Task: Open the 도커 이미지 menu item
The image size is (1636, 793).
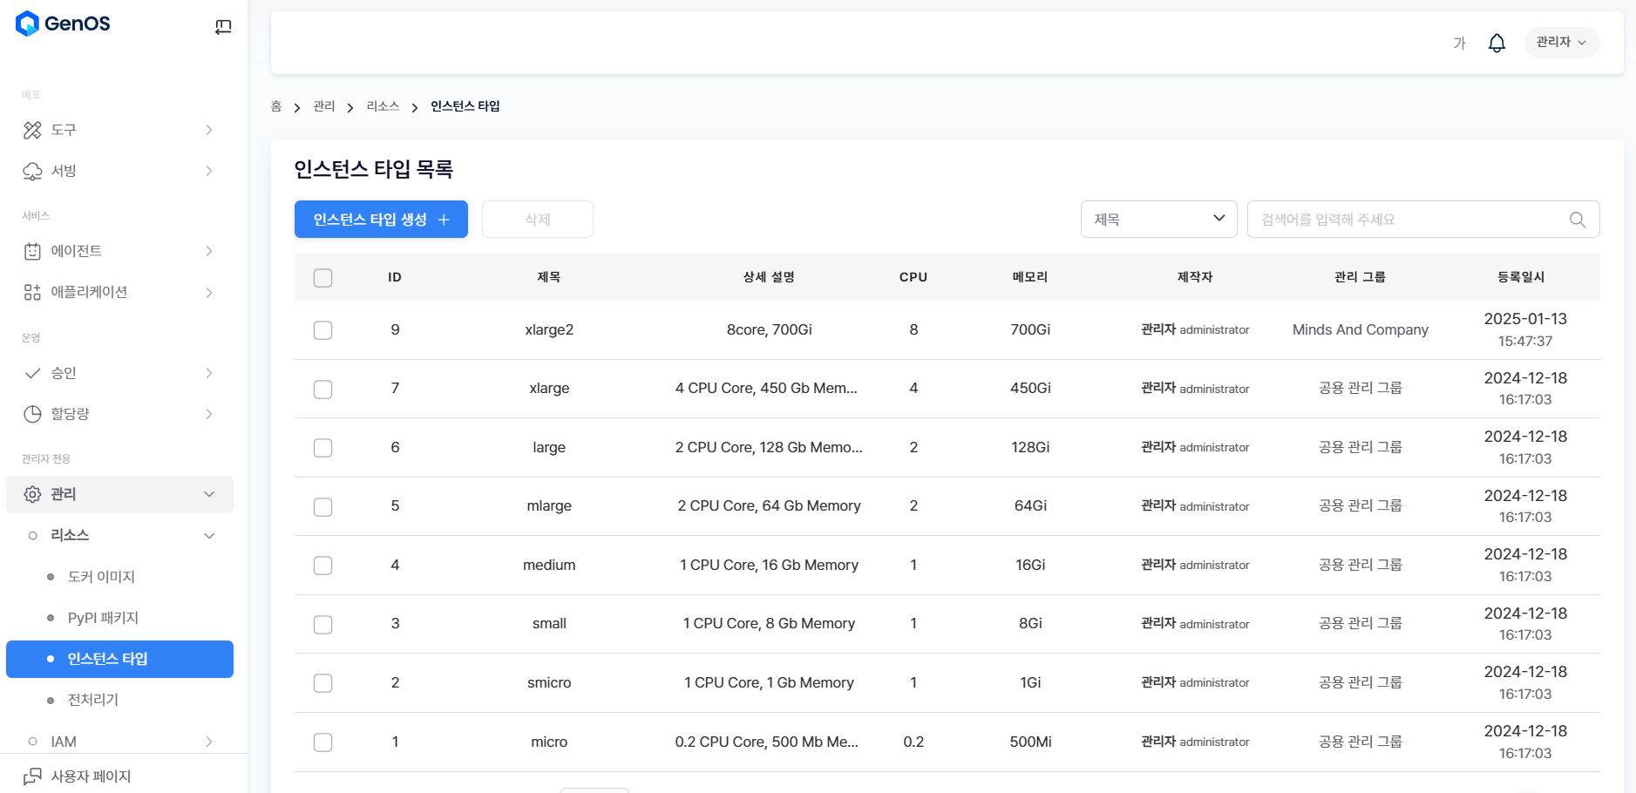Action: (x=101, y=577)
